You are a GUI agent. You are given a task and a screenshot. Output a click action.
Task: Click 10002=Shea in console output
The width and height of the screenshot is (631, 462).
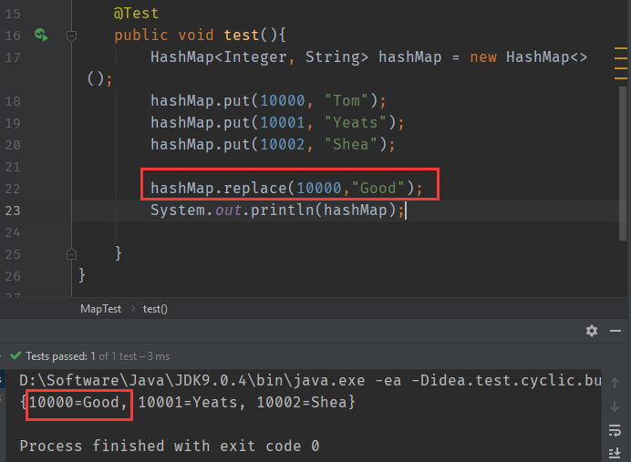[x=302, y=402]
